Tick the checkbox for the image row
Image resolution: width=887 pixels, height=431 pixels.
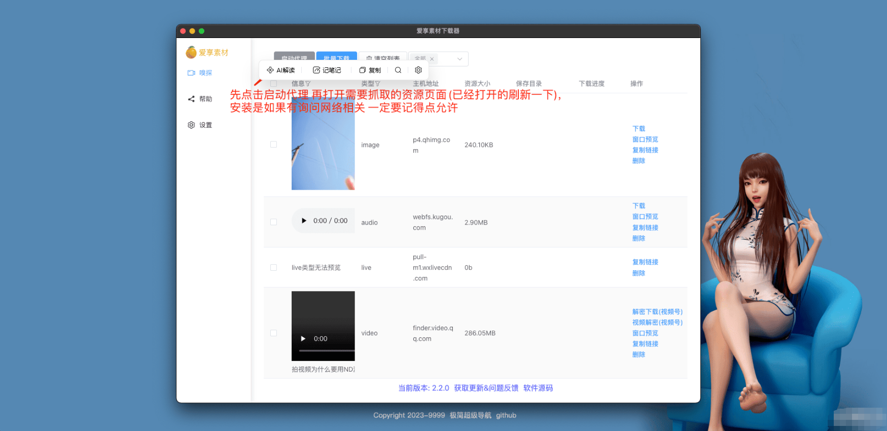pos(274,145)
